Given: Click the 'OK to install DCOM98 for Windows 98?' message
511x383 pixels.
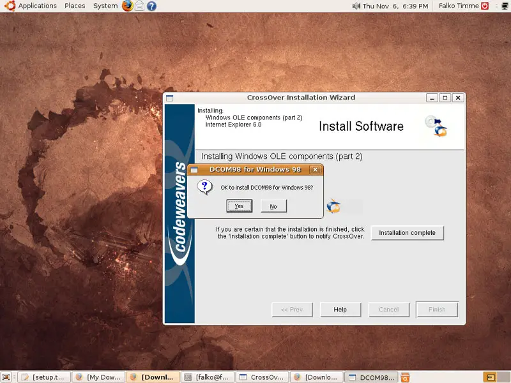Looking at the screenshot, I should [x=267, y=188].
